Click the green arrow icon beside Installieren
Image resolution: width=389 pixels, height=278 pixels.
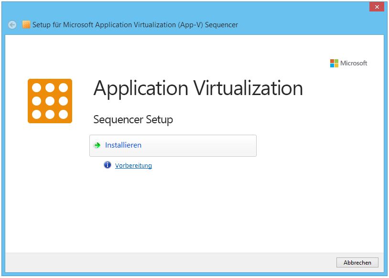pos(97,145)
